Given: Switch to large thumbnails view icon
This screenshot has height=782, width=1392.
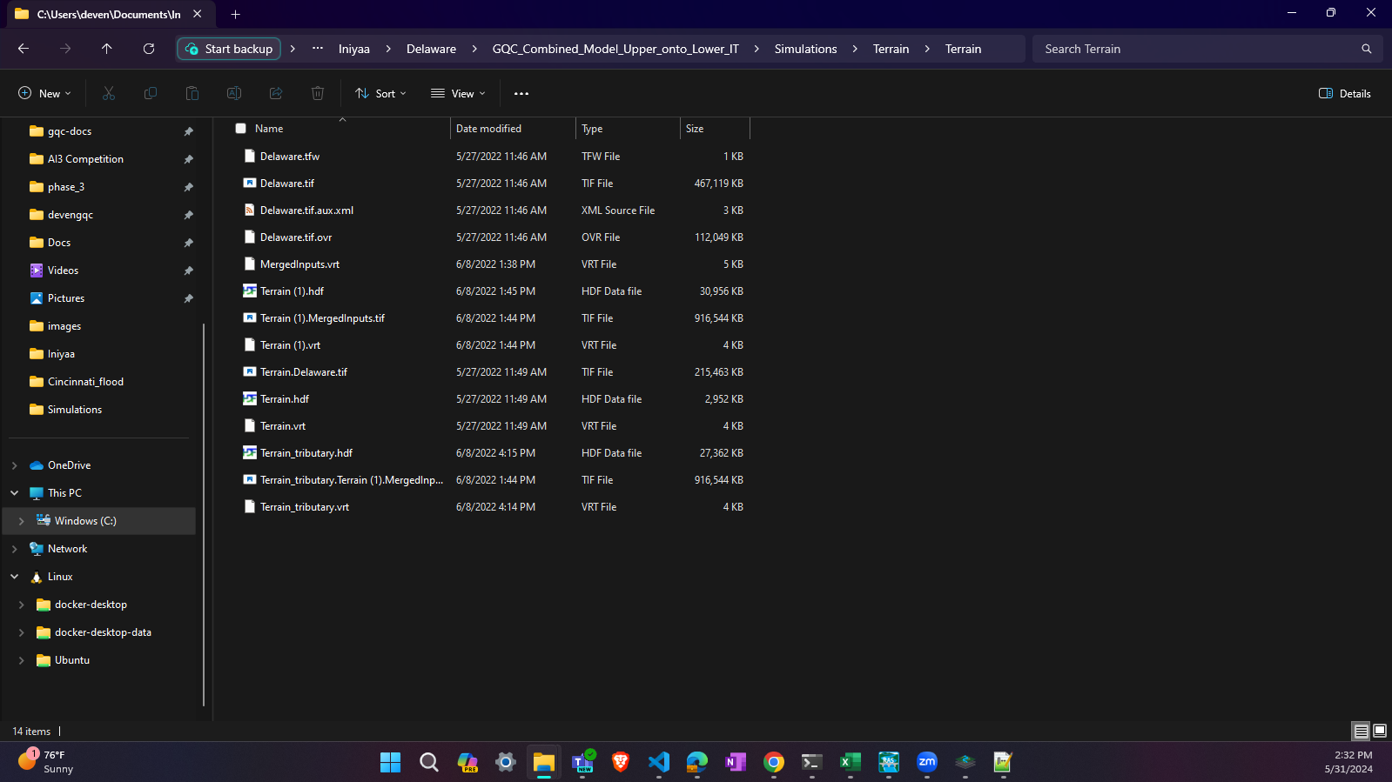Looking at the screenshot, I should point(1380,731).
